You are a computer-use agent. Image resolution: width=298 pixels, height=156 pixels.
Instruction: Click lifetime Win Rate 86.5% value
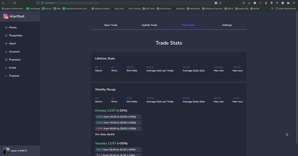(x=130, y=67)
